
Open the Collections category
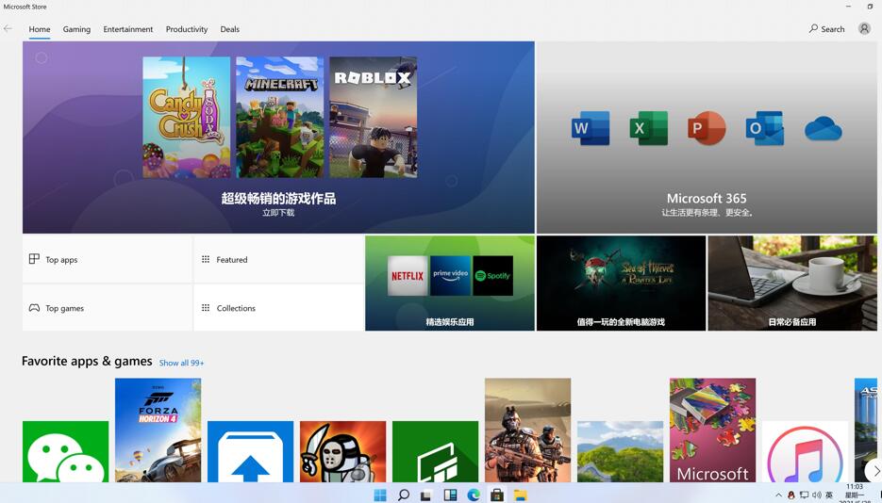[x=278, y=308]
